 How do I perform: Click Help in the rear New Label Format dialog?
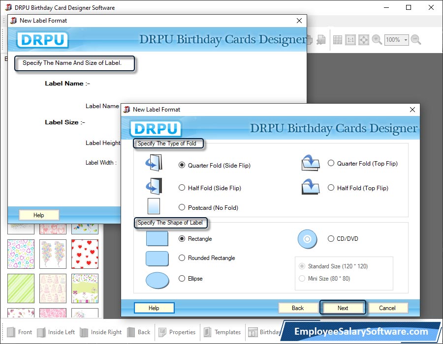pyautogui.click(x=39, y=215)
